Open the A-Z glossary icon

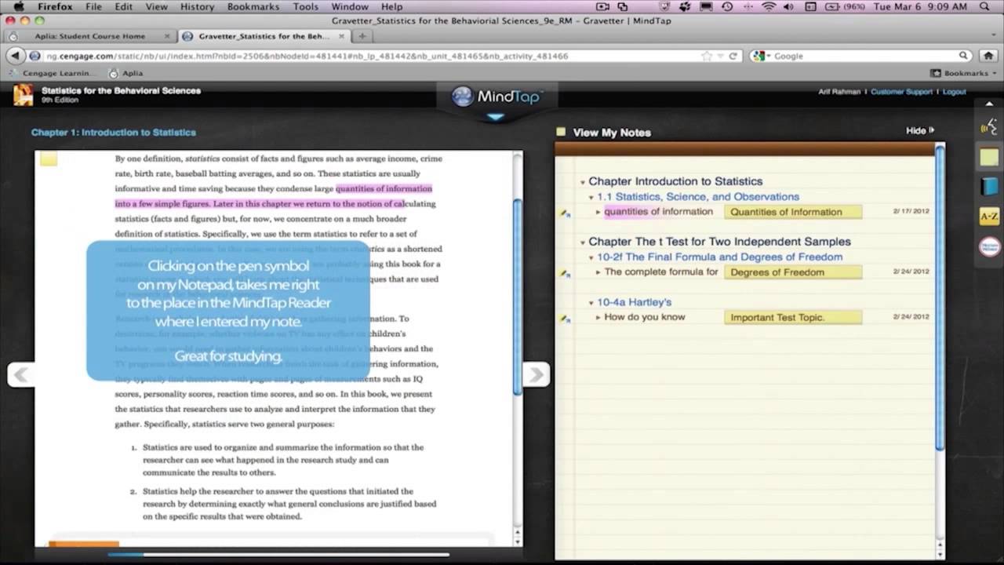(989, 217)
